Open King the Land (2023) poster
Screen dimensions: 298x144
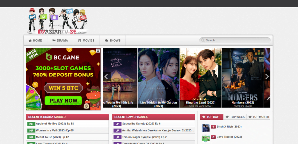click(x=201, y=78)
